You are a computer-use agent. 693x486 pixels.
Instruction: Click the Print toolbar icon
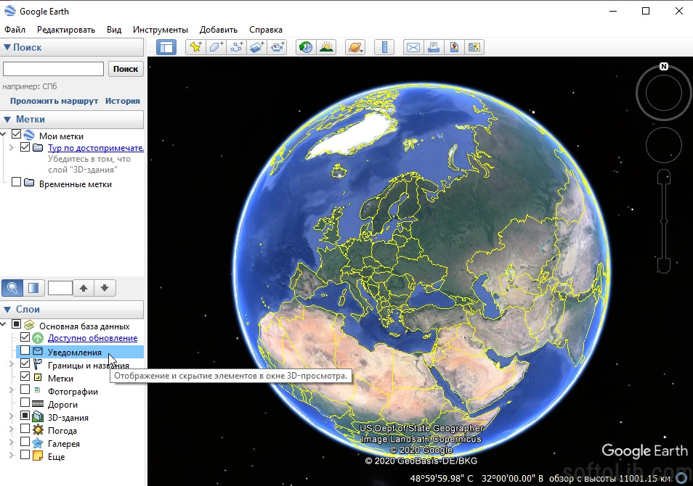(x=434, y=47)
